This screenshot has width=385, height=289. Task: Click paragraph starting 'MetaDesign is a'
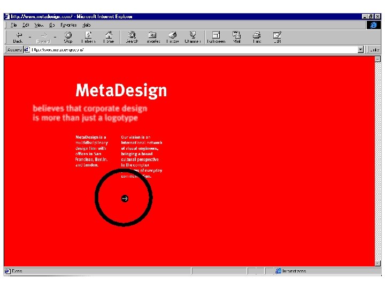click(x=91, y=151)
